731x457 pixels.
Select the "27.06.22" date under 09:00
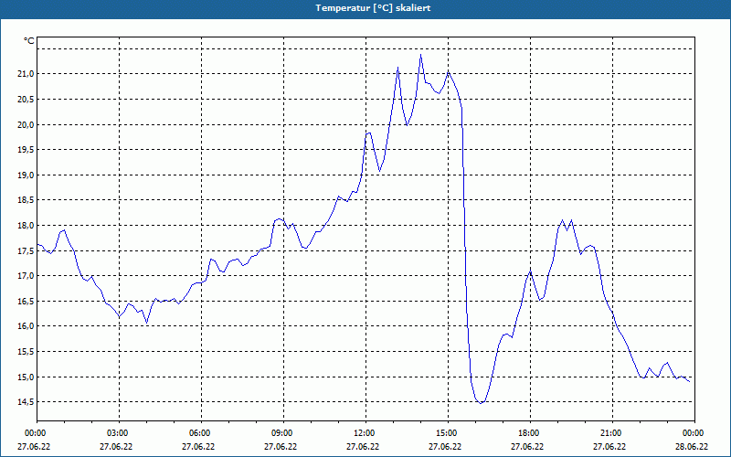point(281,447)
